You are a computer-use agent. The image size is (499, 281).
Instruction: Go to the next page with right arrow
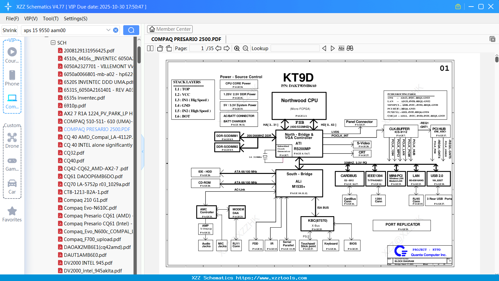pyautogui.click(x=227, y=48)
